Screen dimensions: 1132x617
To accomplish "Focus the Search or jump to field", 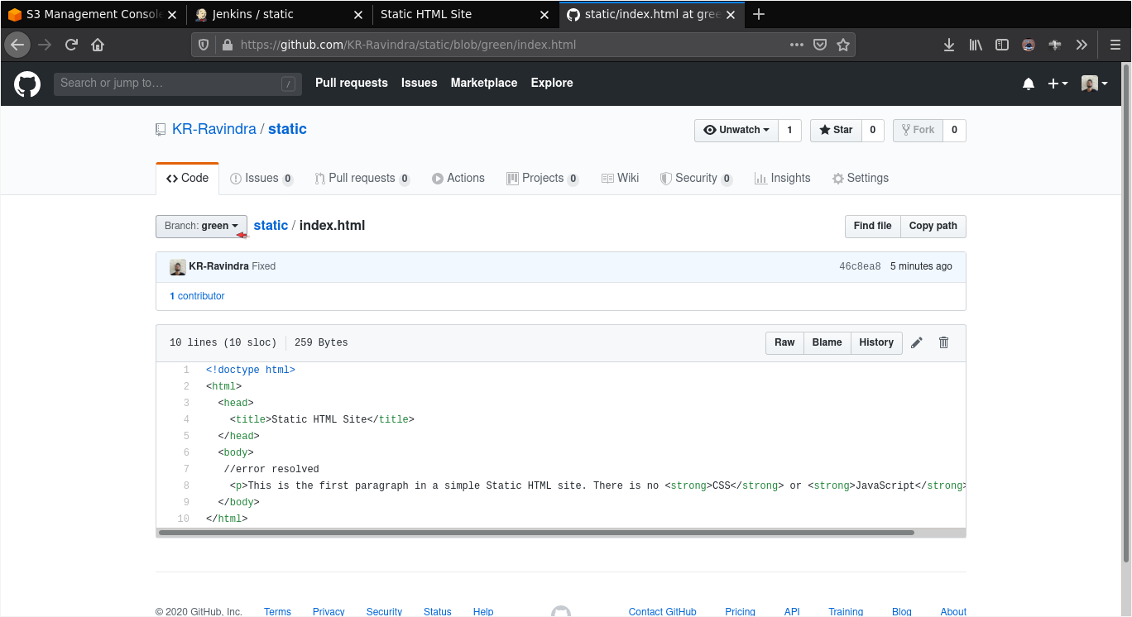I will pos(178,84).
